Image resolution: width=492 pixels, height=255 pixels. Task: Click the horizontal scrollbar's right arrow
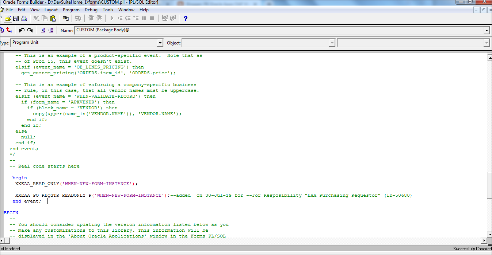[x=484, y=240]
